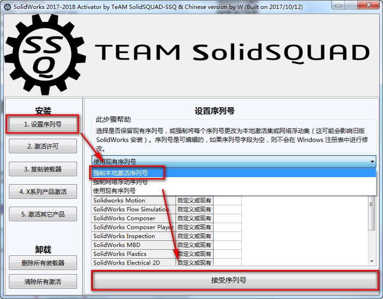Screen dimensions: 383x299
Task: Click the SSQ gear logo icon
Action: 44,52
